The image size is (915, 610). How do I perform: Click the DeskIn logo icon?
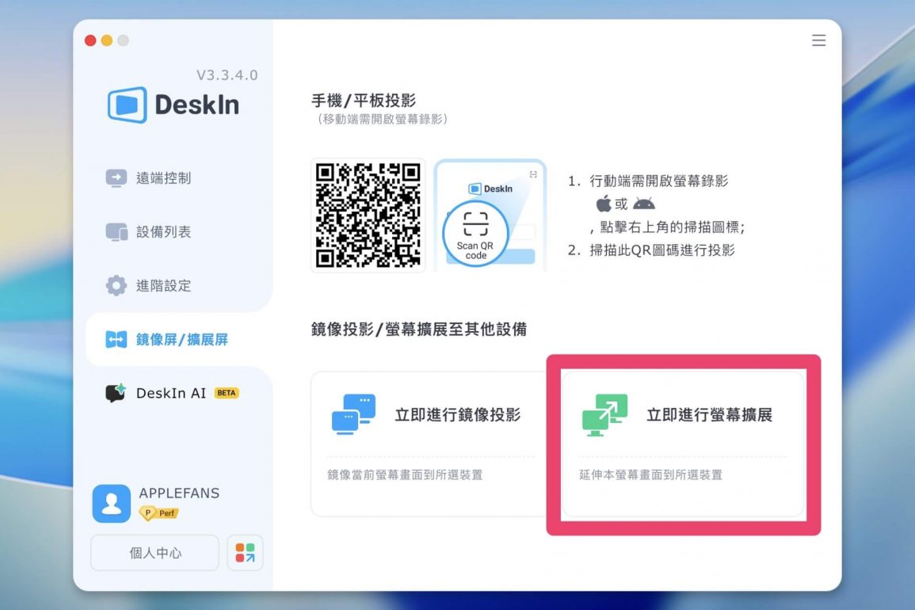(127, 105)
